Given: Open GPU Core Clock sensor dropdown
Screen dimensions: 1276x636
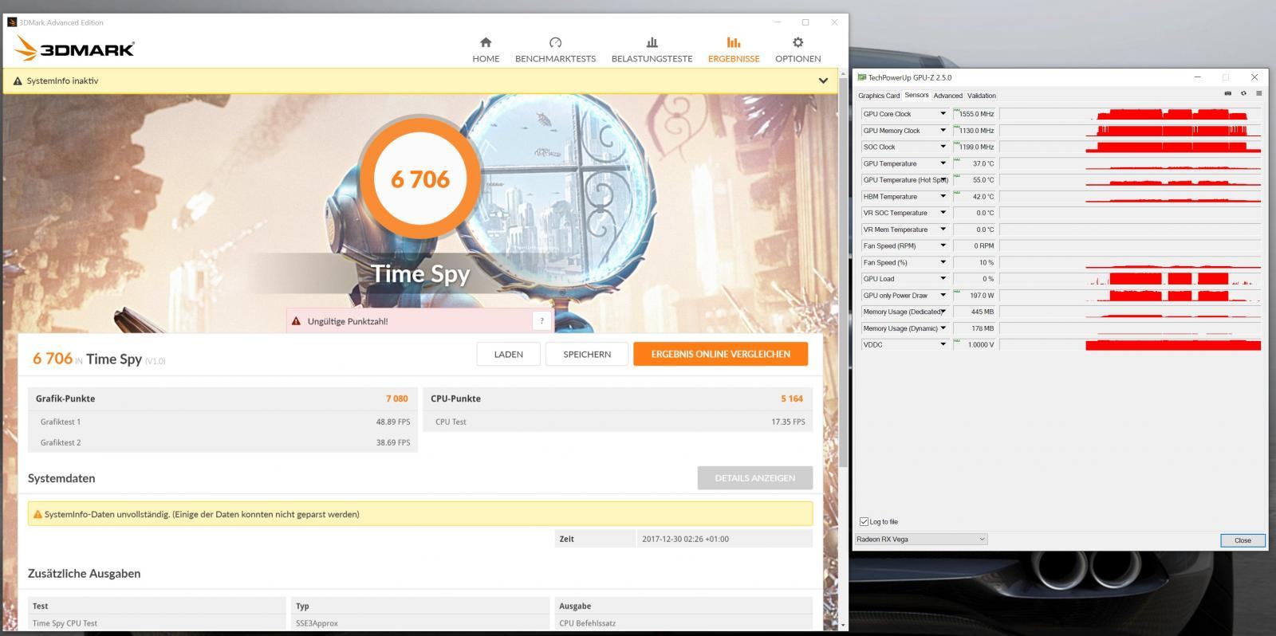Looking at the screenshot, I should click(943, 114).
